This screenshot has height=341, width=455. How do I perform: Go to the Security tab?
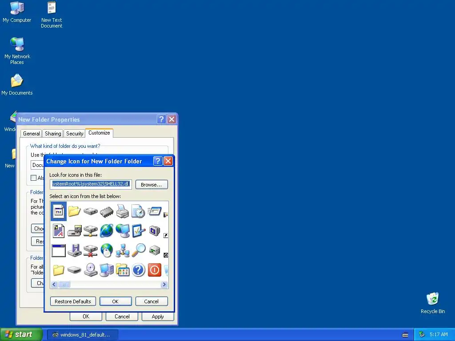click(75, 133)
